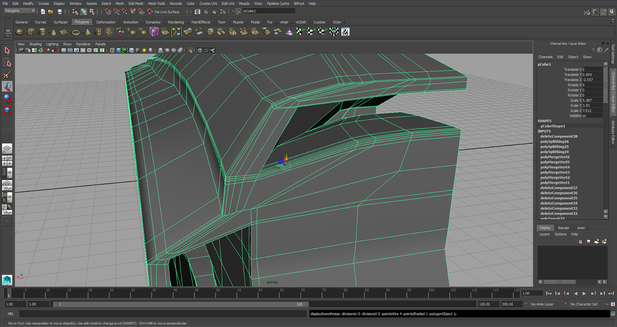Open the Script Editor icon
This screenshot has height=327, width=617.
(x=613, y=314)
